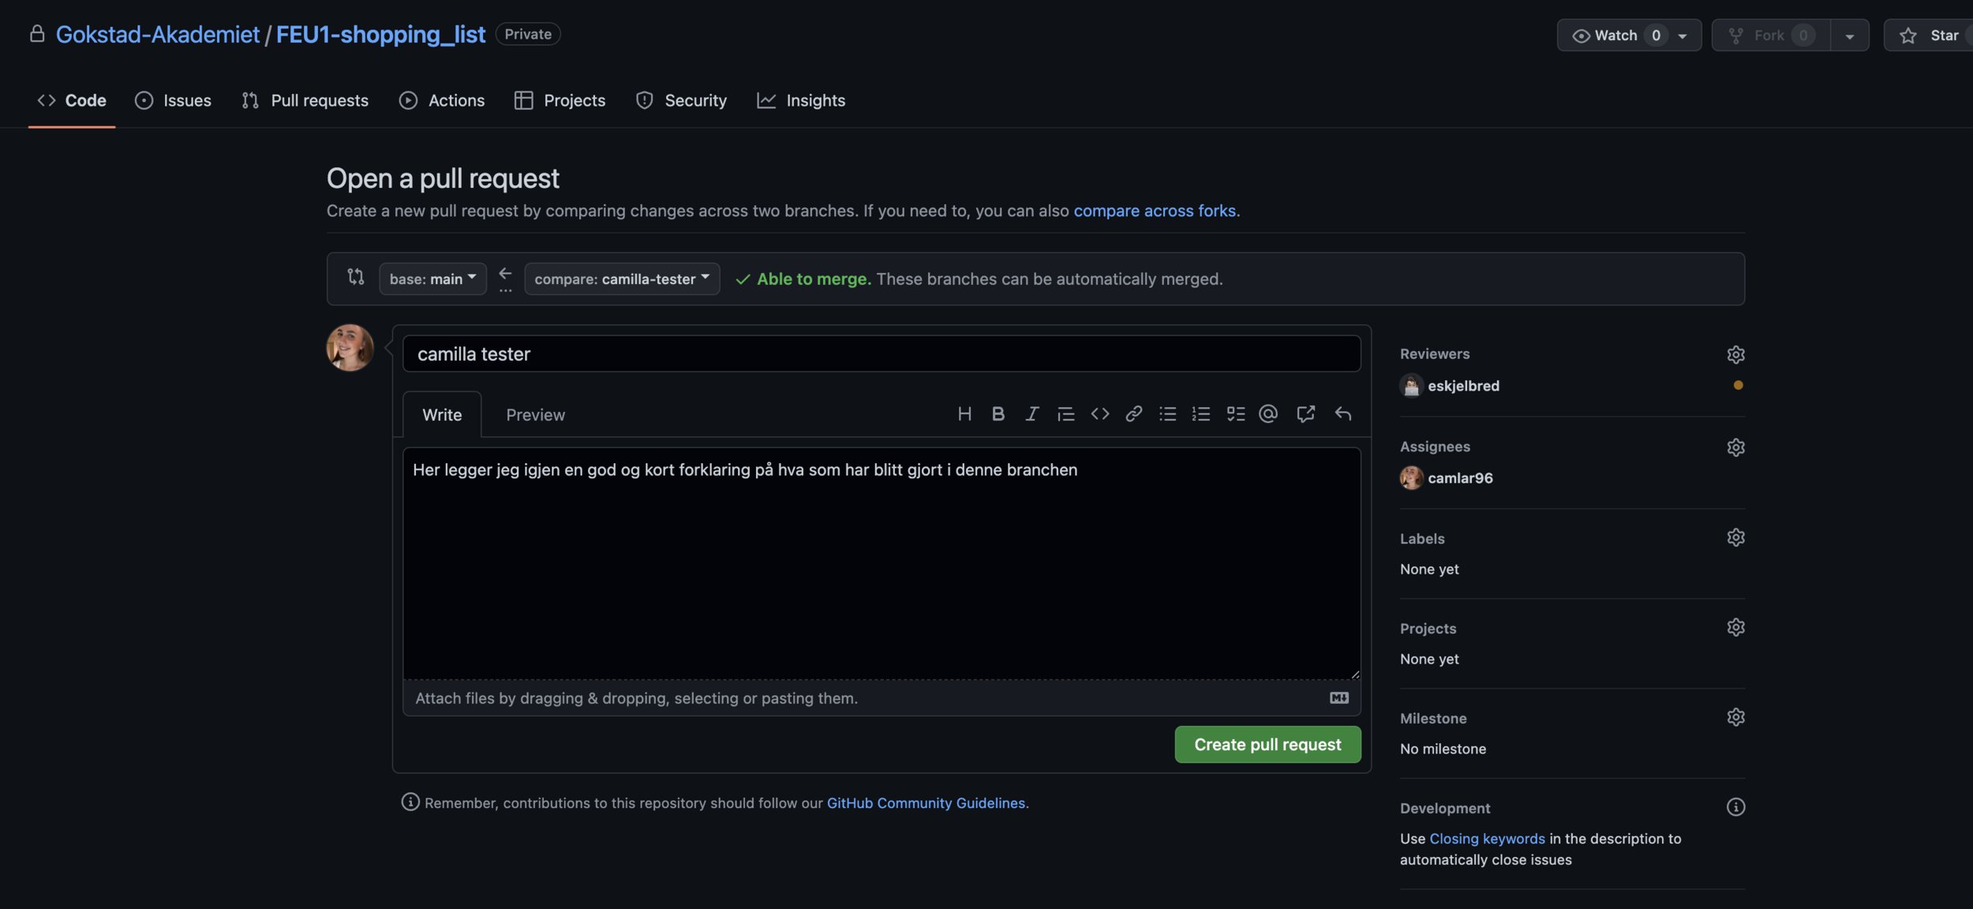Image resolution: width=1973 pixels, height=909 pixels.
Task: Open Labels settings gear
Action: pyautogui.click(x=1735, y=538)
